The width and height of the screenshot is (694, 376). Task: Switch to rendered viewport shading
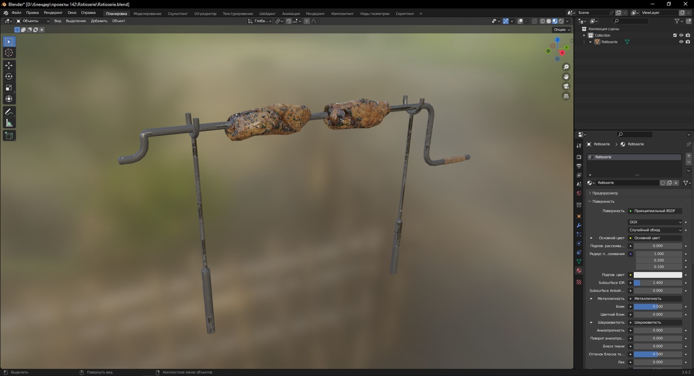pos(561,21)
